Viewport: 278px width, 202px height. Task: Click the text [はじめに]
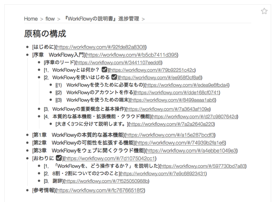click(44, 47)
